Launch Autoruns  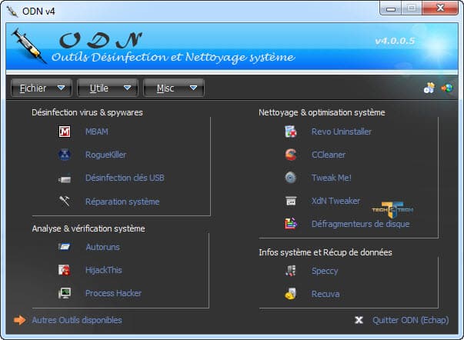click(102, 247)
